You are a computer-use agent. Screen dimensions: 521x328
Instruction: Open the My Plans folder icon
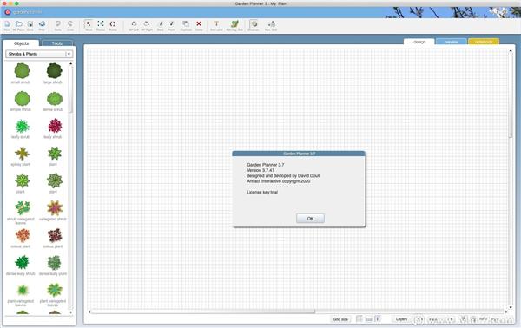point(19,24)
